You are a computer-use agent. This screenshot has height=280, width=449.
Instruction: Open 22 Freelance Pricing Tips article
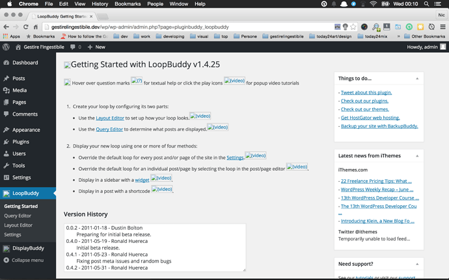pos(376,181)
